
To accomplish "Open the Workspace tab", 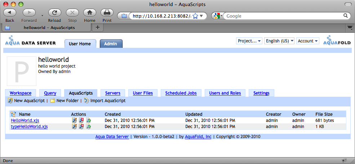I will [x=21, y=93].
